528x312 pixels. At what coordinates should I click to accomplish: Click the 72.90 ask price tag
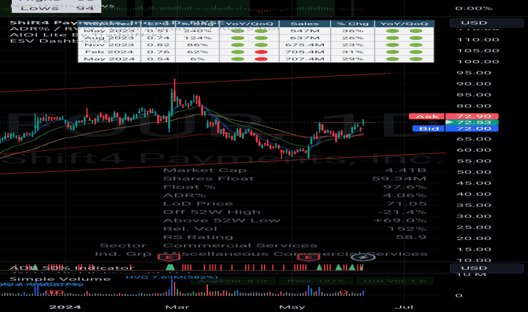point(472,116)
